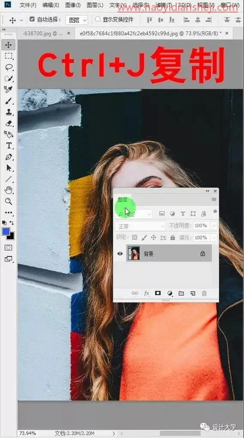Viewport: 244px width, 438px height.
Task: Select the Quick Selection tool
Action: (x=8, y=78)
